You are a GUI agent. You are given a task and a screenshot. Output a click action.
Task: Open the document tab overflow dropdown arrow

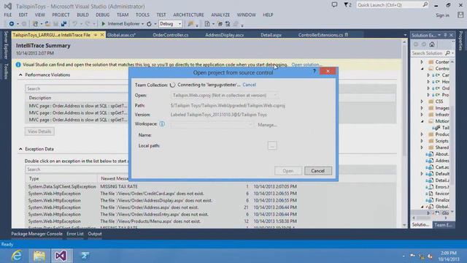pos(405,35)
